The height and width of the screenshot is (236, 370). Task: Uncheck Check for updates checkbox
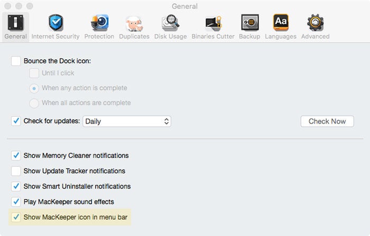coord(16,121)
